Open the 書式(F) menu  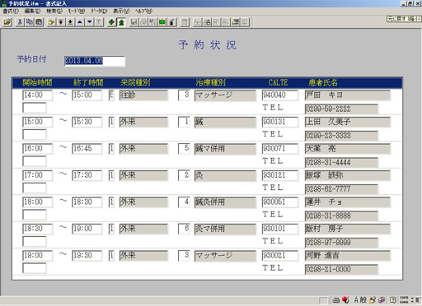coord(11,12)
